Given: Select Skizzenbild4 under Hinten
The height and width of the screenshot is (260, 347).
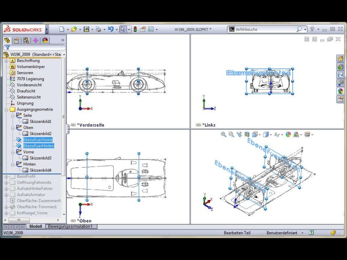Looking at the screenshot, I should 40,170.
